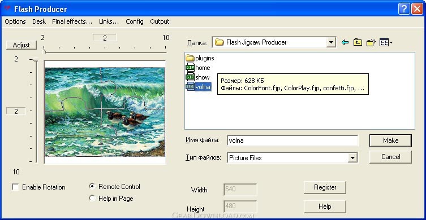Click the Flash Producer title bar app icon
Screen dimensions: 426x220
[7, 8]
